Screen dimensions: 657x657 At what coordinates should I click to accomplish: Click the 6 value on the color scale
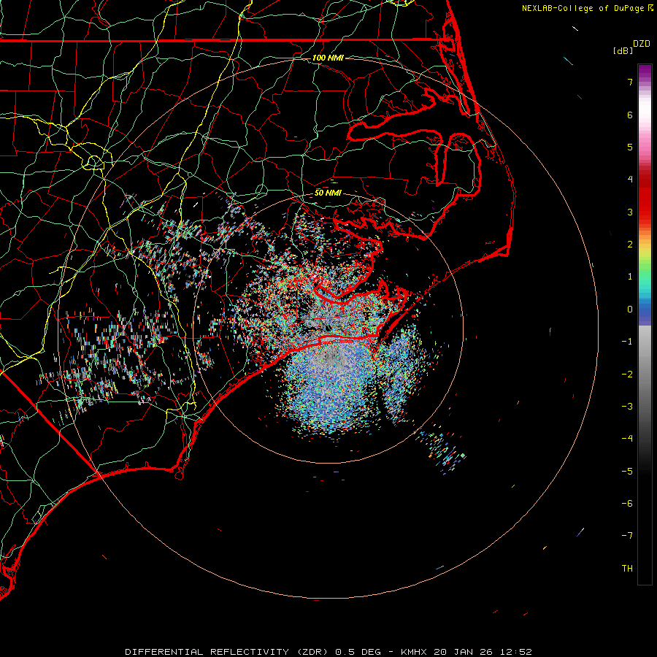pyautogui.click(x=630, y=115)
